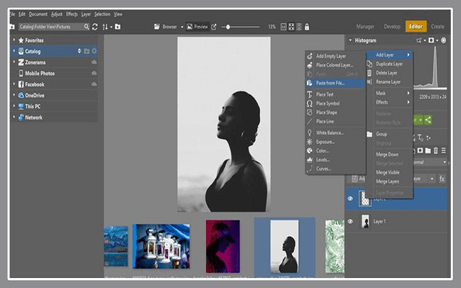This screenshot has height=288, width=461.
Task: Open the Layer menu in menu bar
Action: (86, 14)
